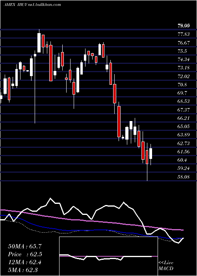Viewport: 197px width, 276px height.
Task: Click the Price : 62.5 reading
Action: point(25,254)
